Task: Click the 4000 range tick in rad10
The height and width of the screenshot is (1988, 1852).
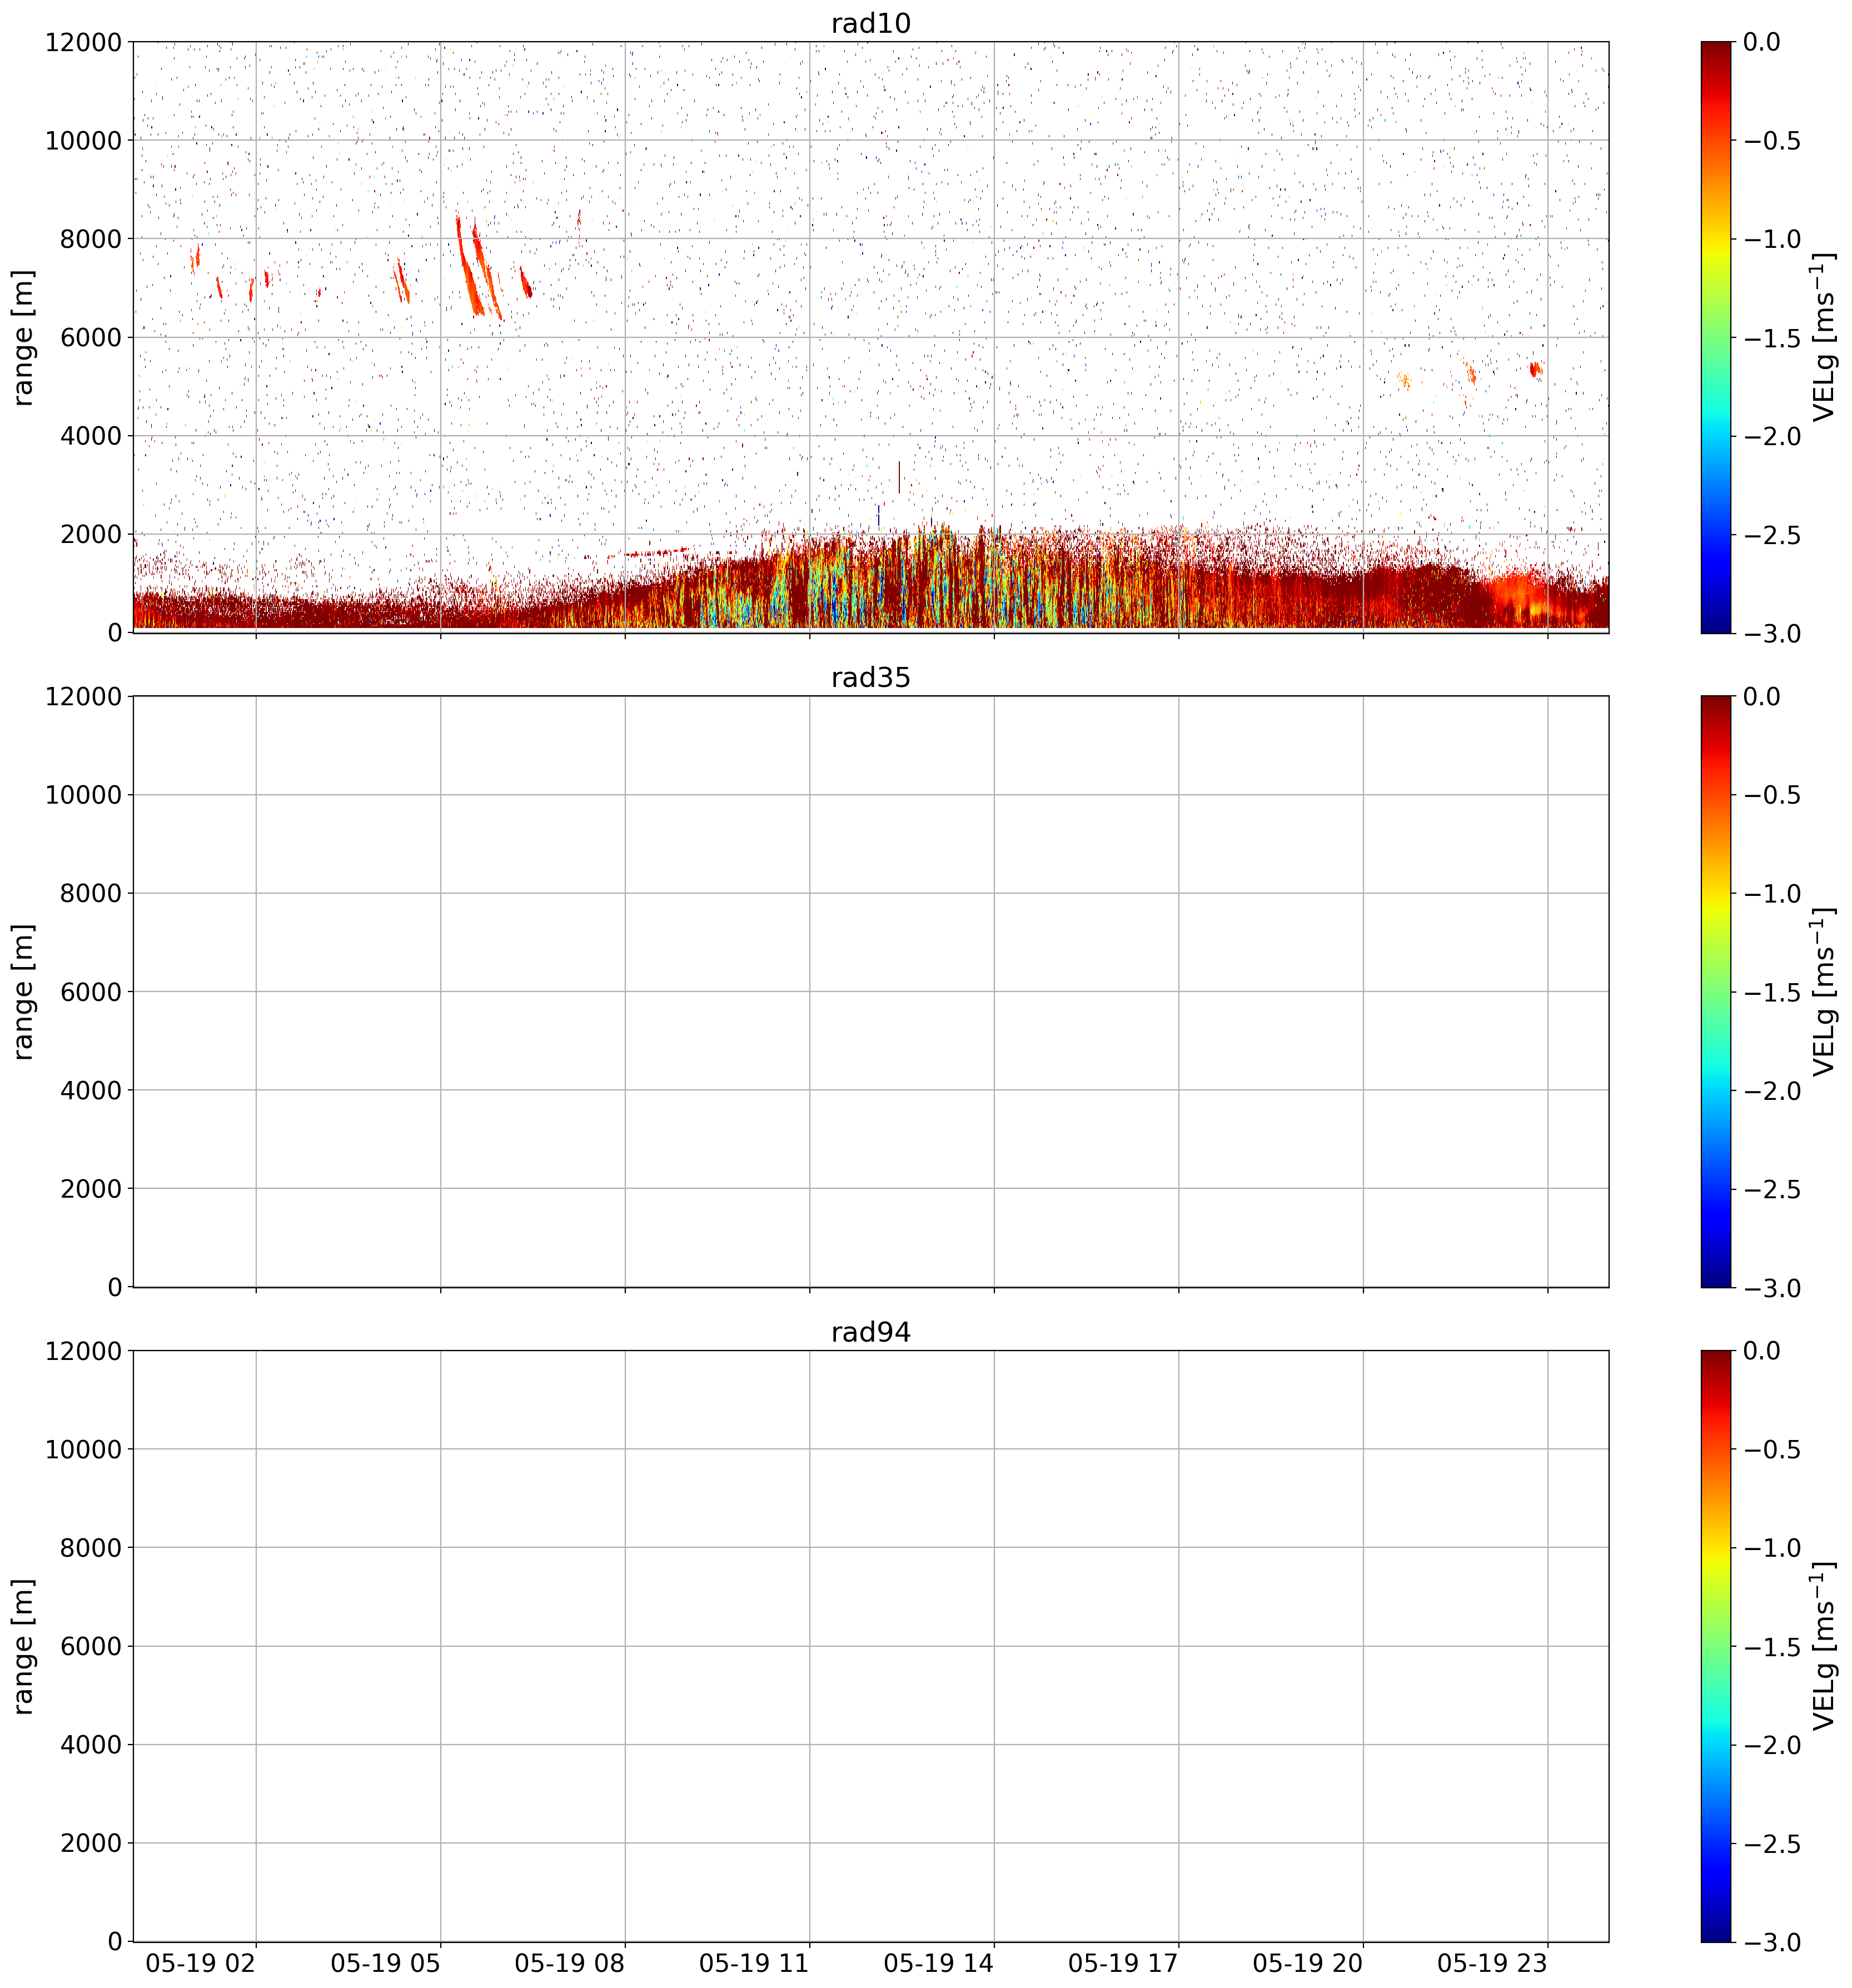Action: pyautogui.click(x=90, y=436)
